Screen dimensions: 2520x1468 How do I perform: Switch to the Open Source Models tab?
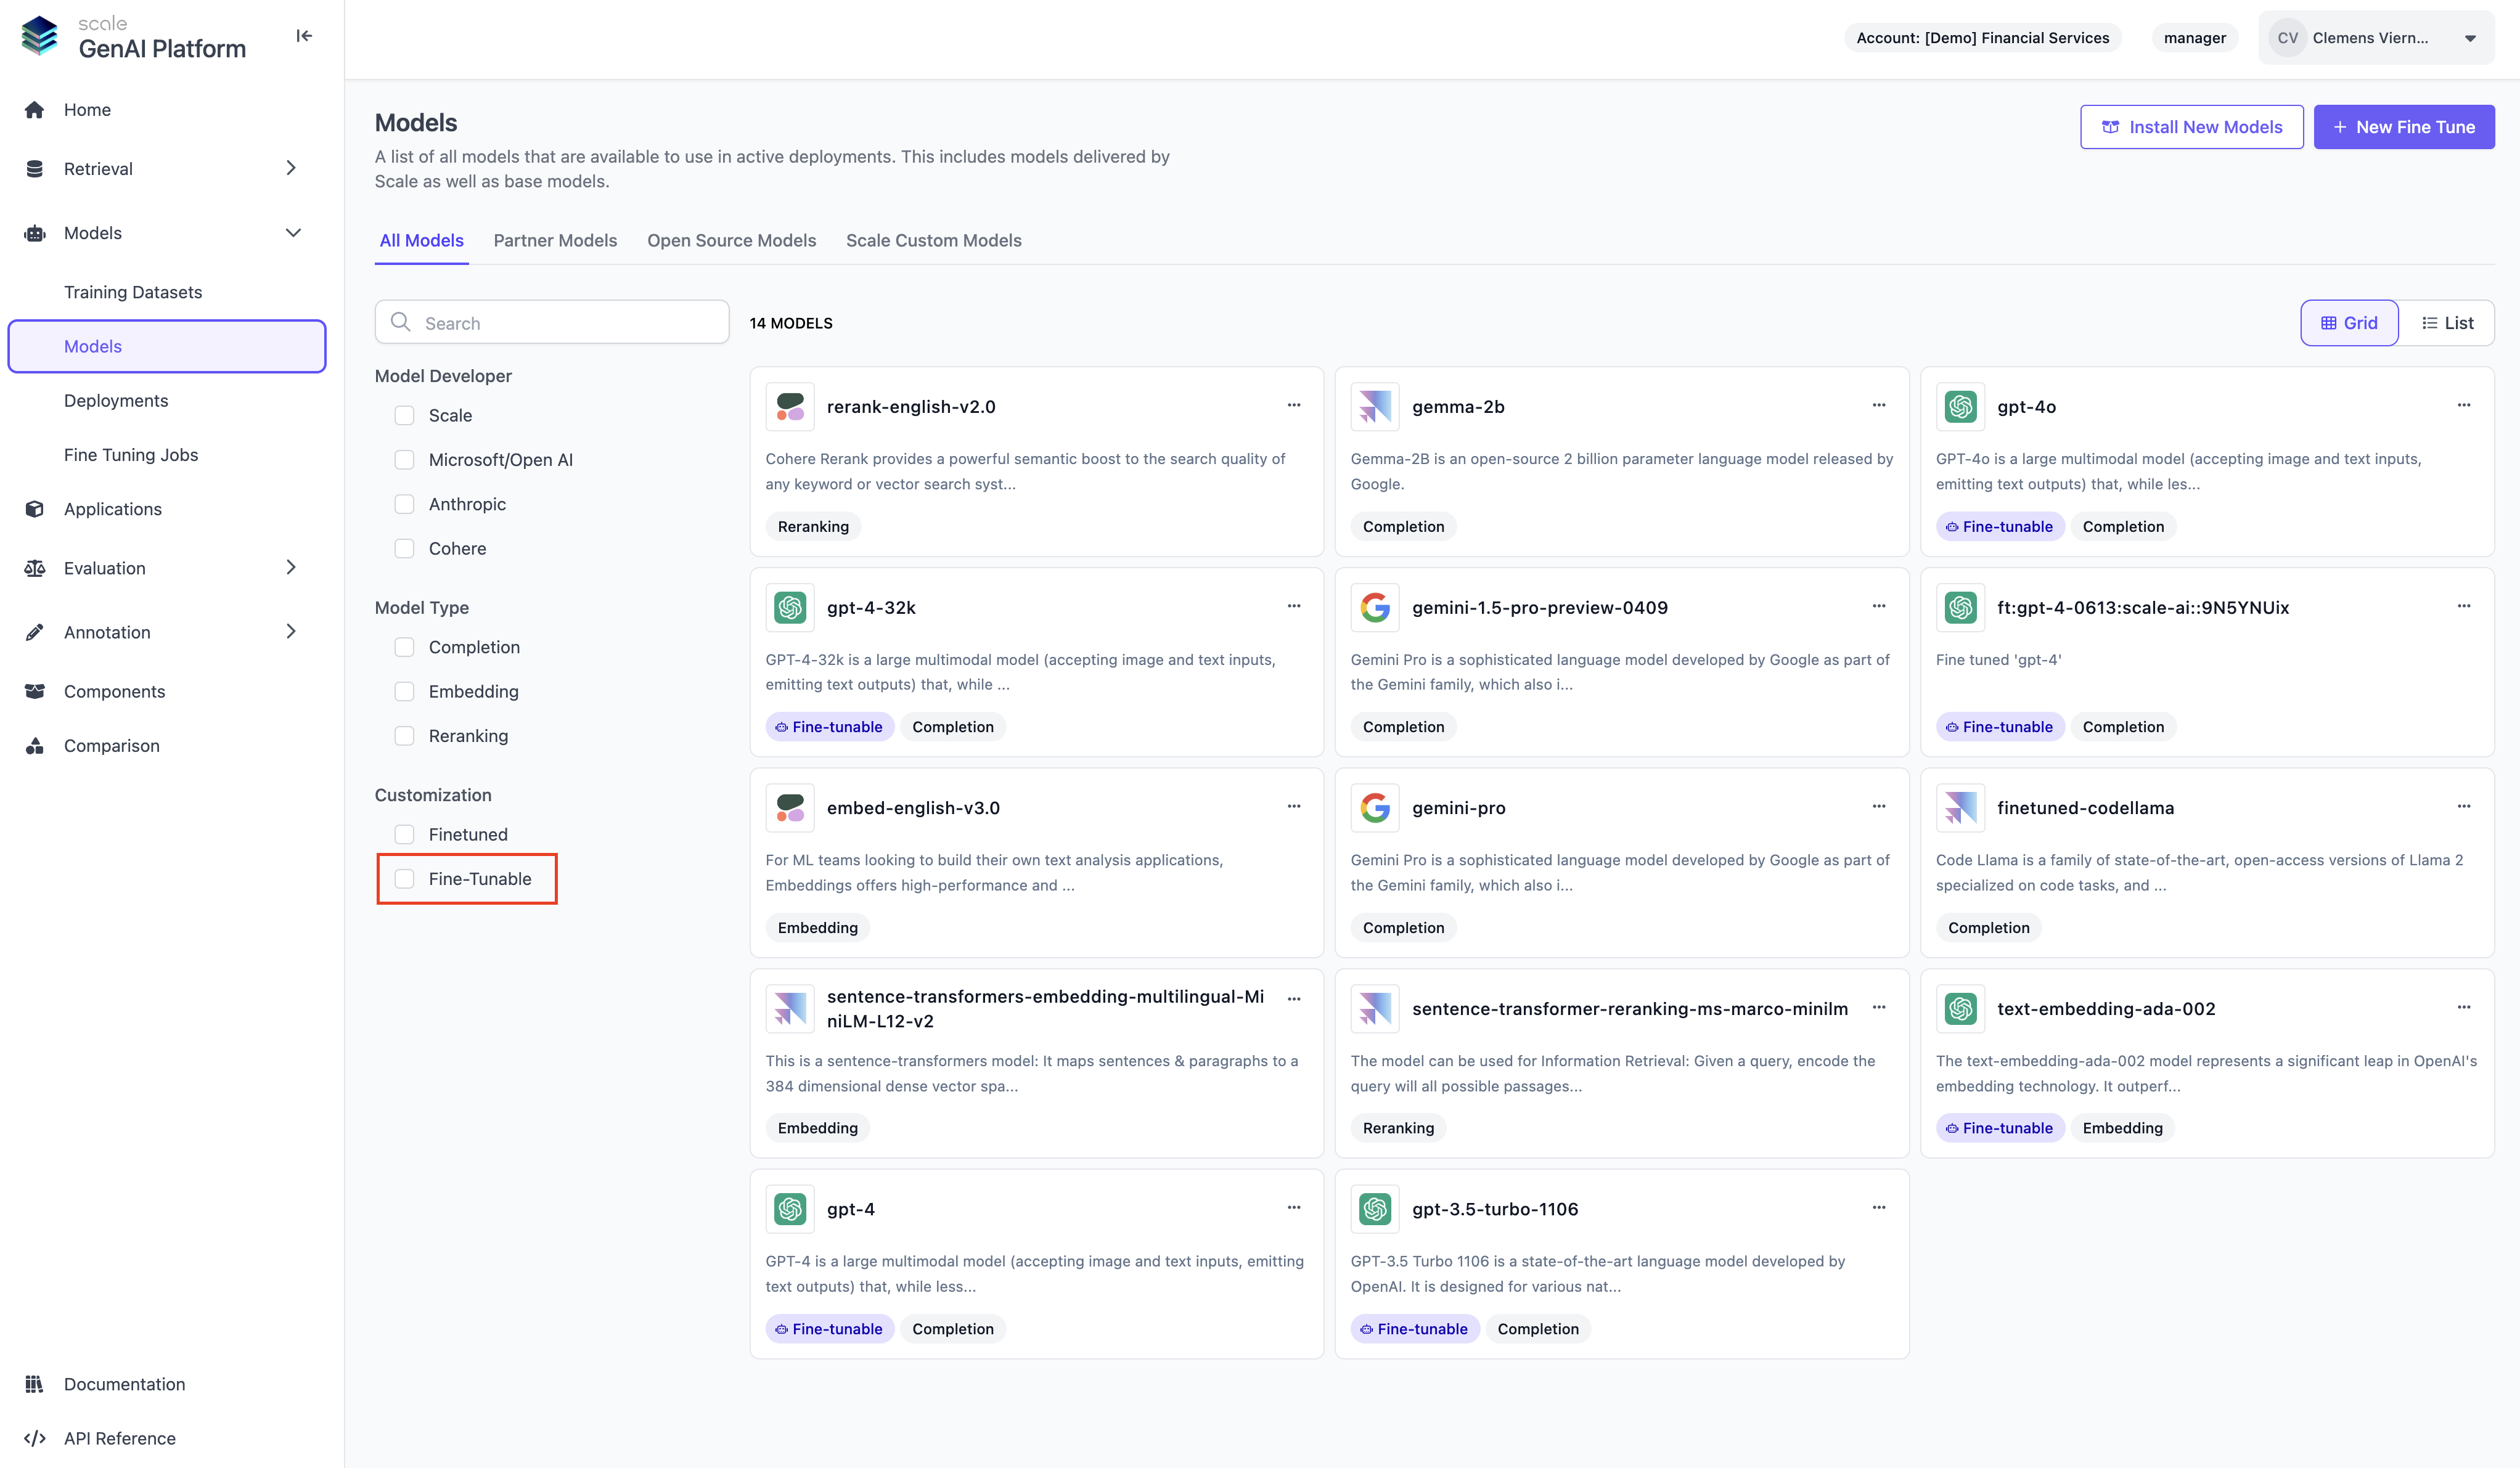coord(731,240)
